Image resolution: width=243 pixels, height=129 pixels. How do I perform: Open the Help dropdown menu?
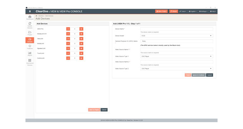[x=213, y=11]
